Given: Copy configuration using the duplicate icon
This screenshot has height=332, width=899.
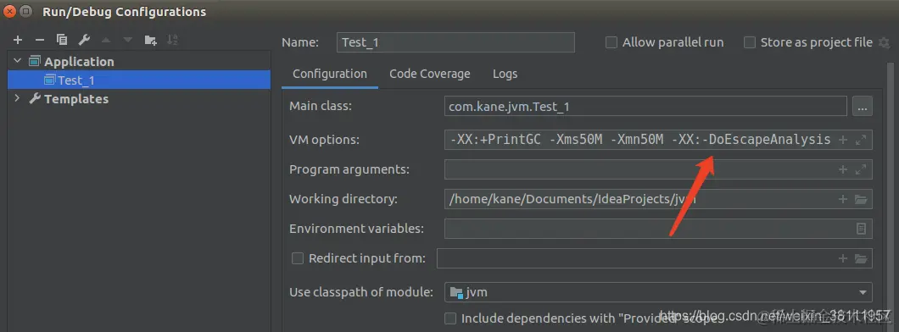Looking at the screenshot, I should click(x=62, y=40).
